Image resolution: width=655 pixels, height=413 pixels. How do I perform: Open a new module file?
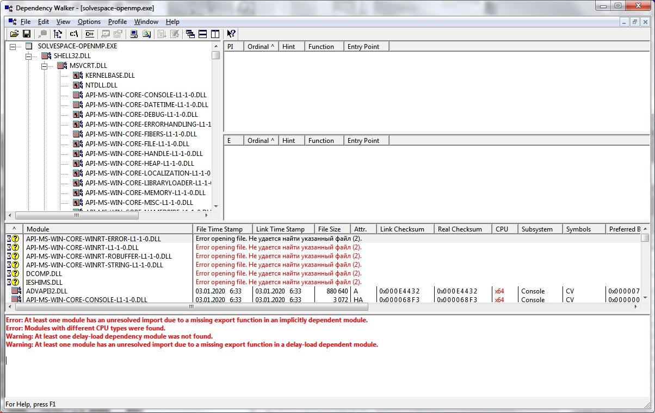coord(14,34)
